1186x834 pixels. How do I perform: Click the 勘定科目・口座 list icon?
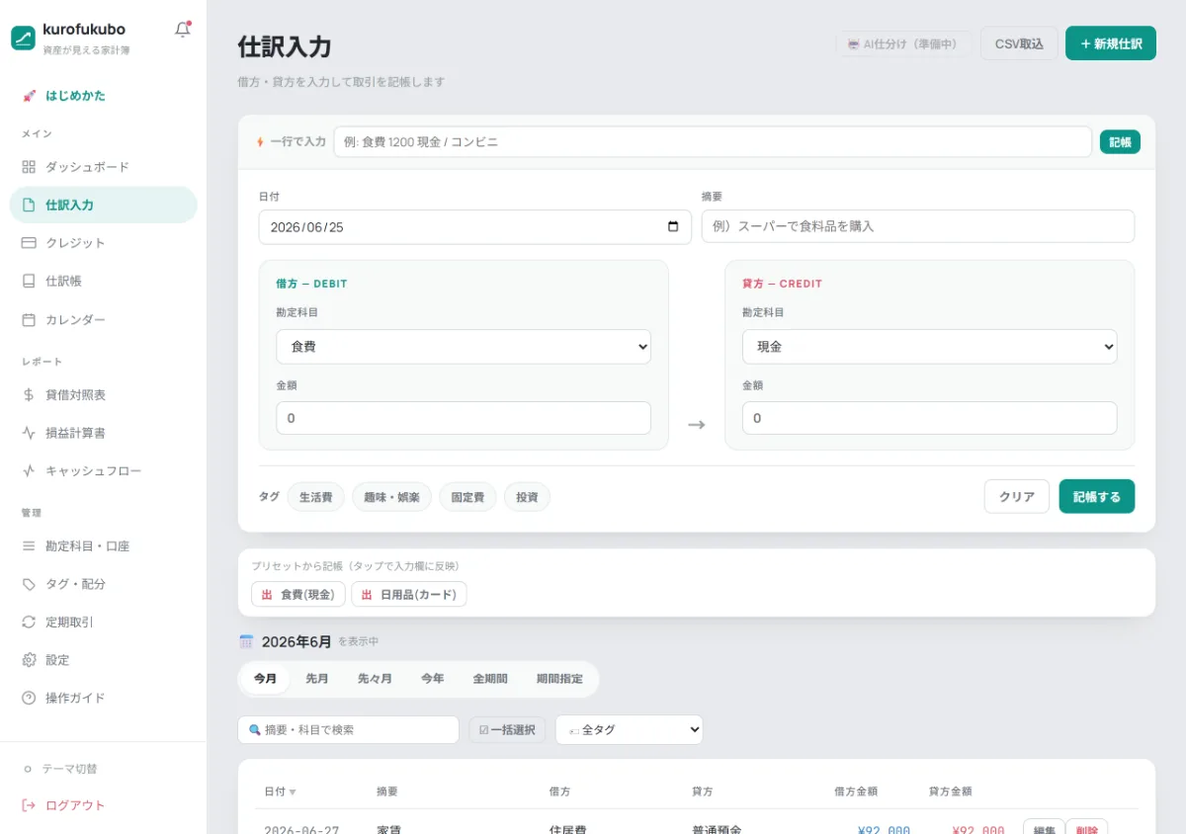(x=29, y=546)
